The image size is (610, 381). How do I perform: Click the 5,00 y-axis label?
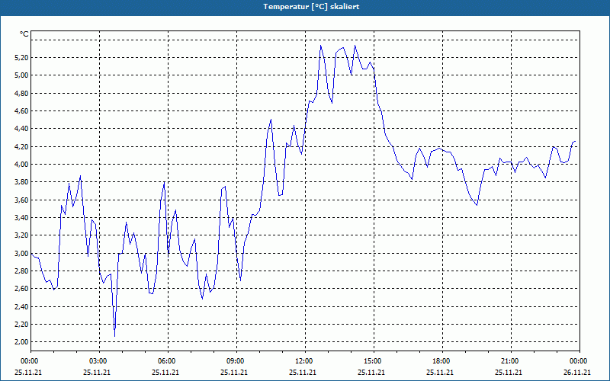click(22, 75)
